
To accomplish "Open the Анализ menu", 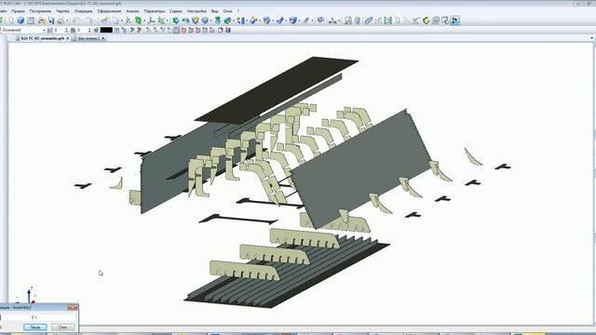I will [x=132, y=11].
